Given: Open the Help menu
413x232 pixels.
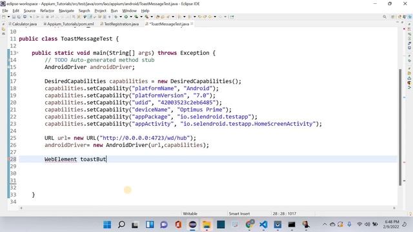Looking at the screenshot, I should (x=145, y=10).
